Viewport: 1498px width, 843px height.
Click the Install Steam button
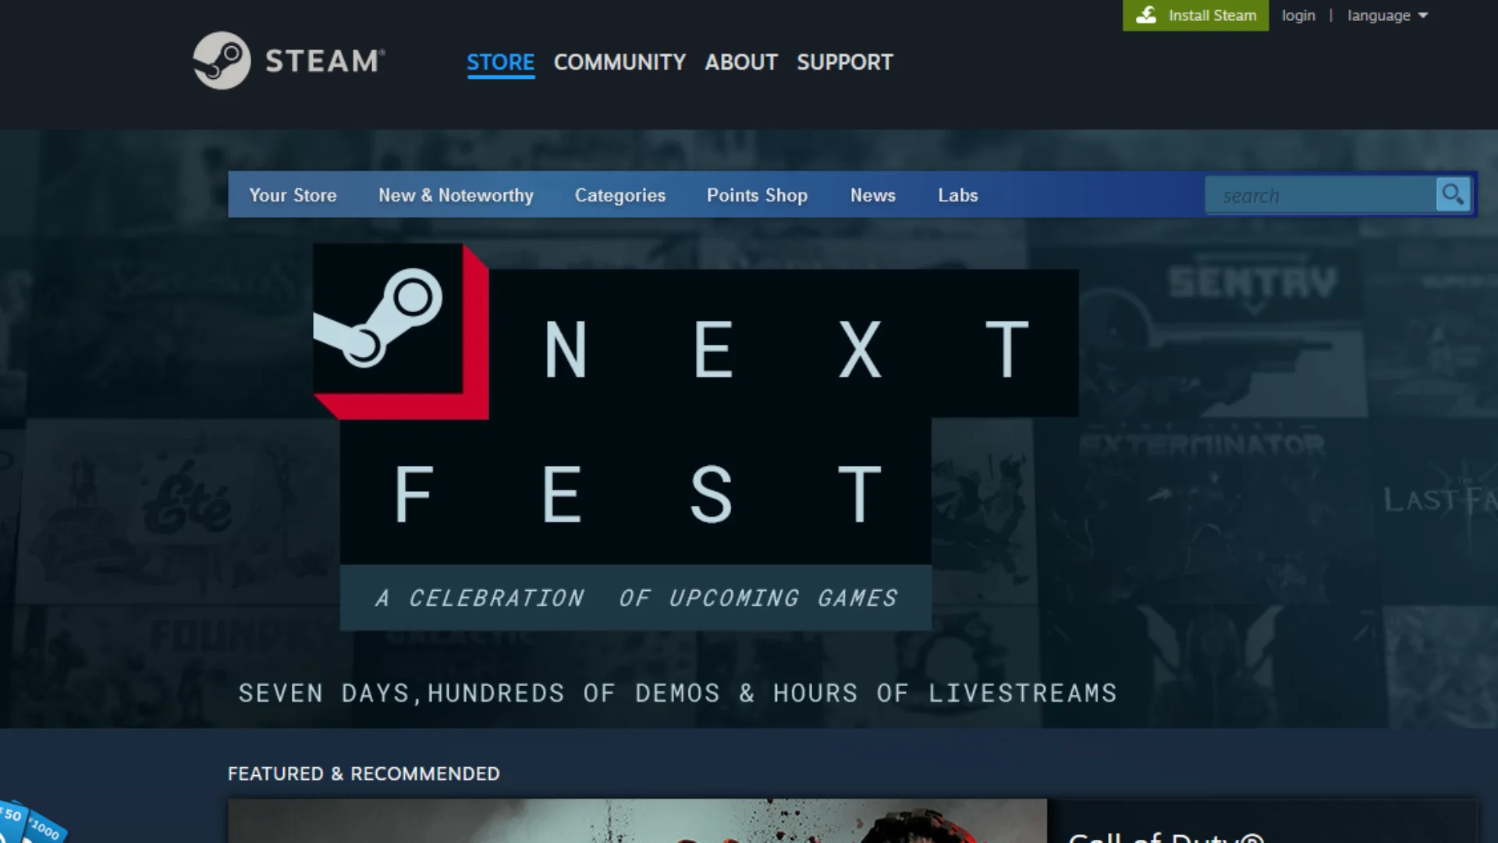(1195, 16)
